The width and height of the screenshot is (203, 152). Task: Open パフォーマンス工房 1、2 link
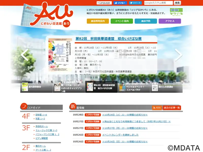click(x=47, y=134)
